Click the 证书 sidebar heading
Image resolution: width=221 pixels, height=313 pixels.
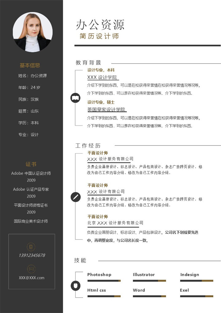click(31, 164)
